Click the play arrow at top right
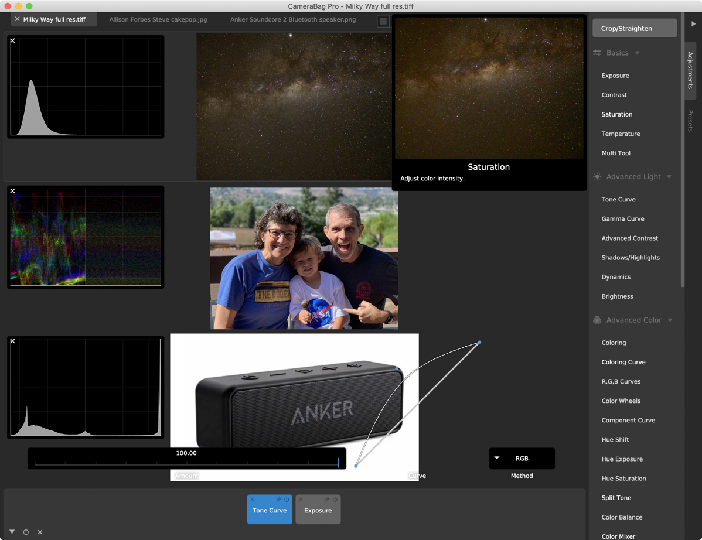The image size is (702, 540). (694, 24)
